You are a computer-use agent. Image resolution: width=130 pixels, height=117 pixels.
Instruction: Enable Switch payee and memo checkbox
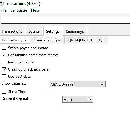[x=4, y=48]
